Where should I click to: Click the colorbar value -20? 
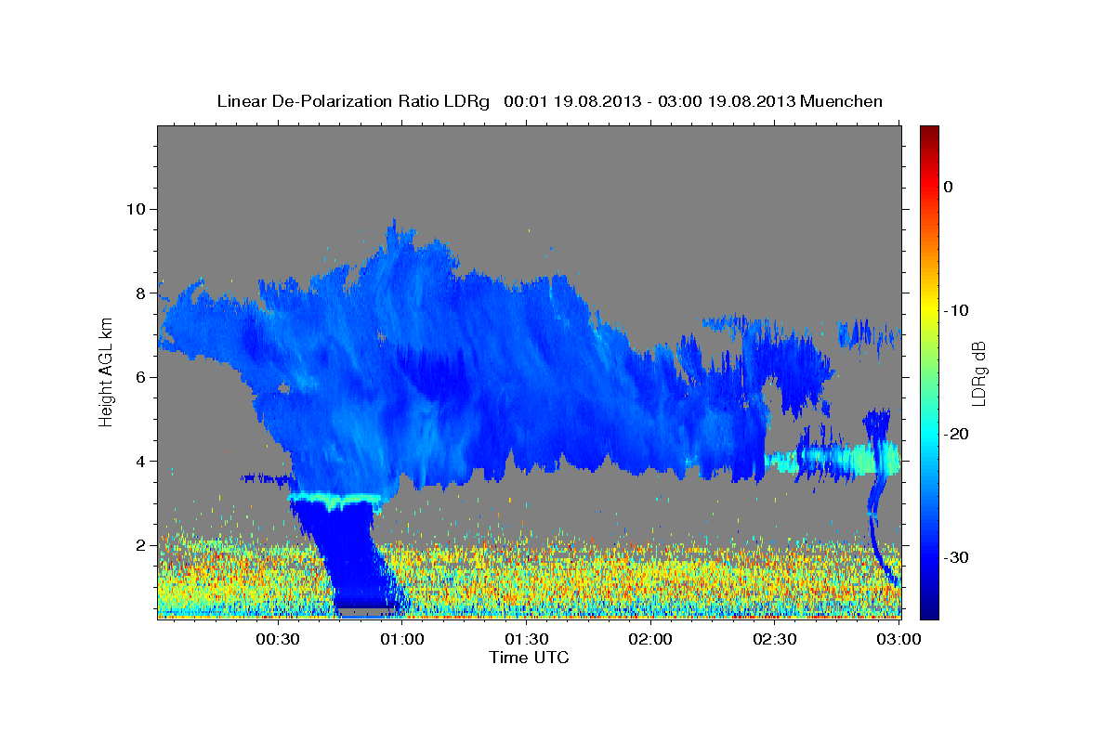pyautogui.click(x=954, y=434)
